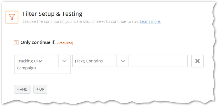
Task: Remove the filter condition with the X icon
Action: tap(197, 61)
